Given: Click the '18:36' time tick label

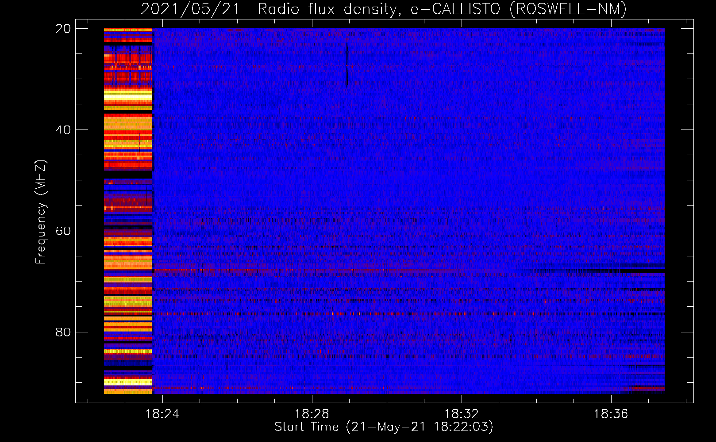Looking at the screenshot, I should [x=611, y=414].
